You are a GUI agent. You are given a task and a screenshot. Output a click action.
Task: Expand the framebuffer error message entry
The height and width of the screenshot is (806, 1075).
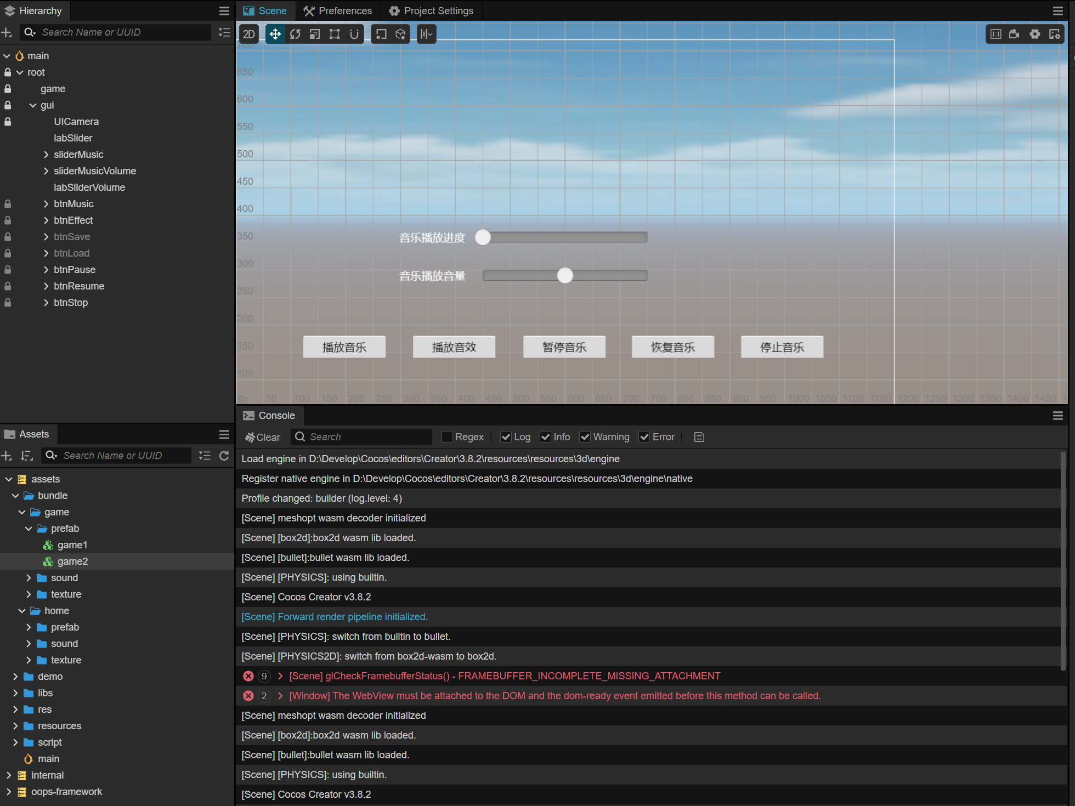280,676
